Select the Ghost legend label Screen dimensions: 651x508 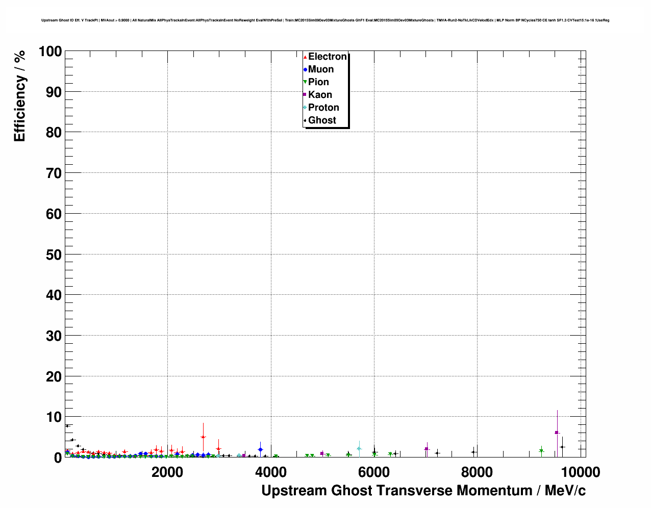point(322,120)
